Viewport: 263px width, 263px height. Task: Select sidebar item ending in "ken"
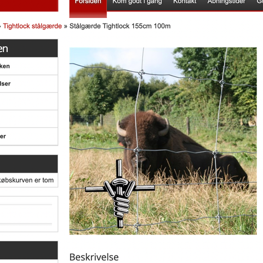[x=29, y=66]
